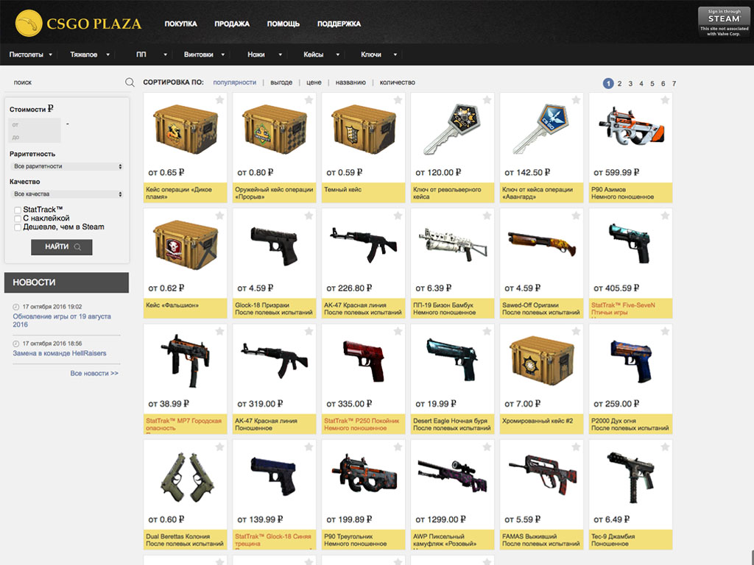
Task: Click the НАЙТИ search button
Action: (x=62, y=247)
